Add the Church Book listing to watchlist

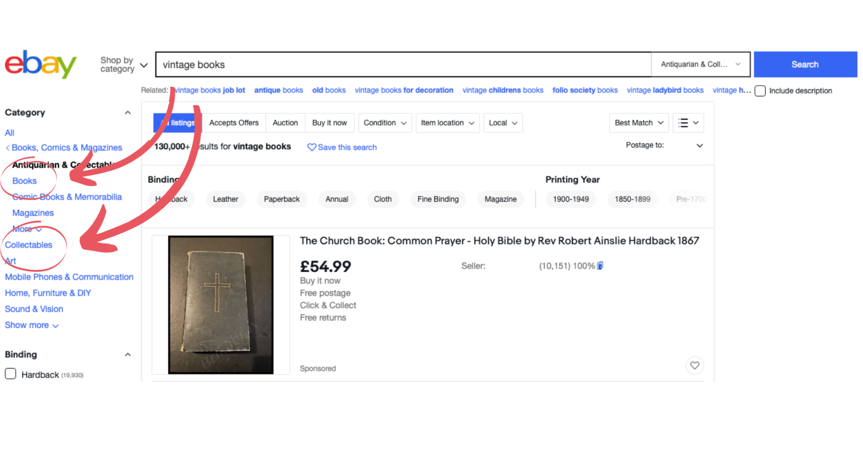click(694, 365)
